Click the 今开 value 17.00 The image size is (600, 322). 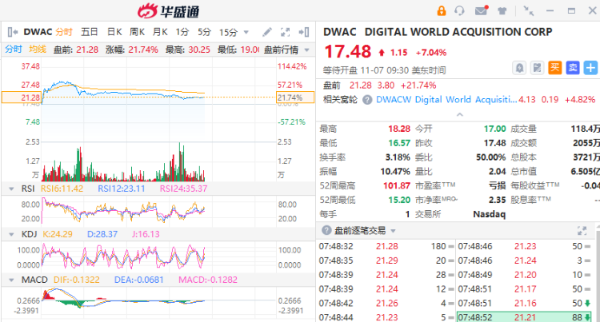coord(494,129)
